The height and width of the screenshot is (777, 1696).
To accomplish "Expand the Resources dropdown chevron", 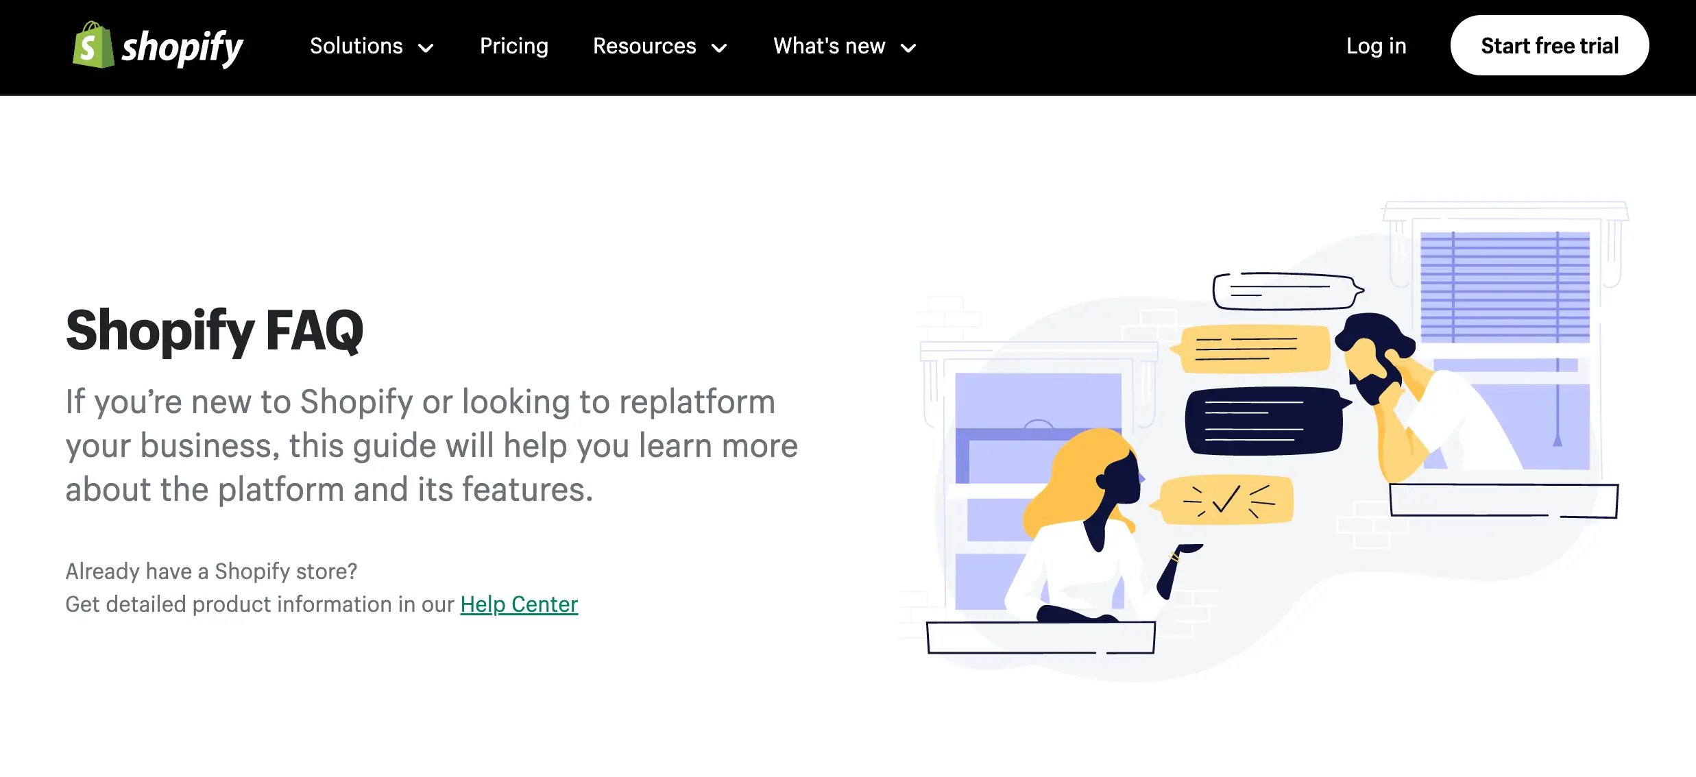I will pyautogui.click(x=719, y=48).
